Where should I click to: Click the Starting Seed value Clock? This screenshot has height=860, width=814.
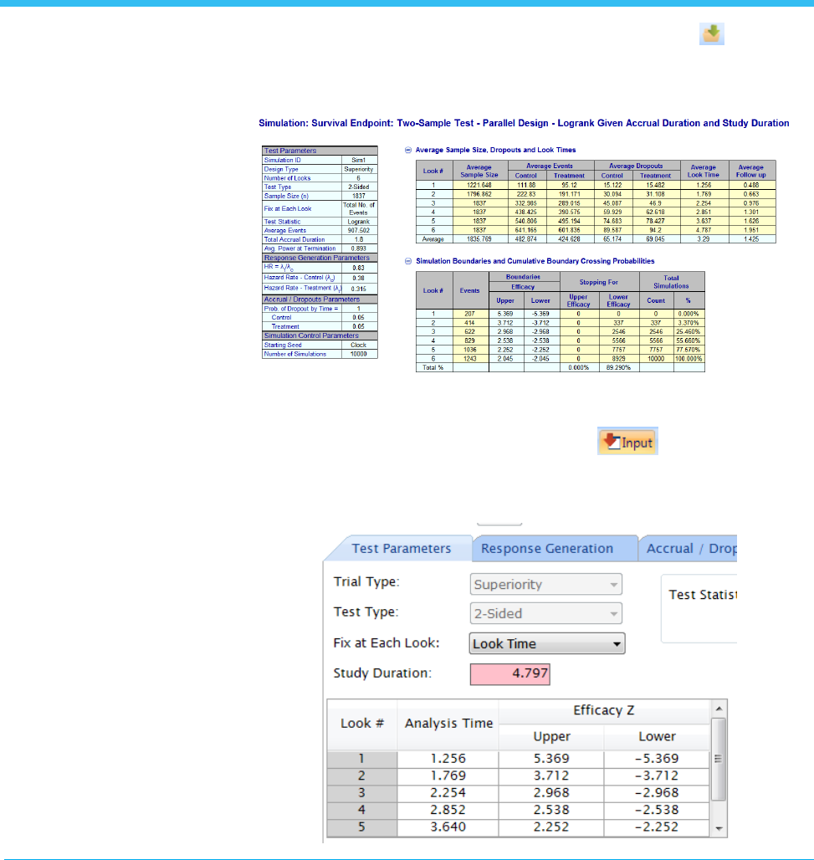coord(359,345)
